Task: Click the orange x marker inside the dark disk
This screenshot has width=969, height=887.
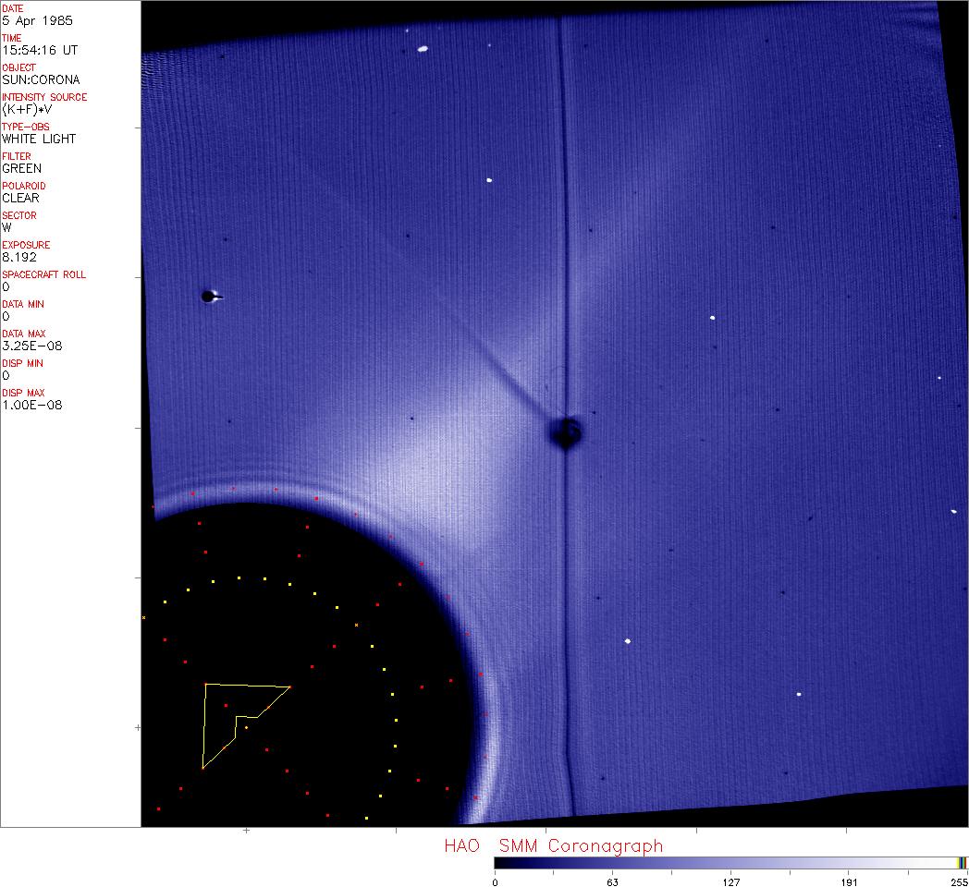Action: click(356, 626)
